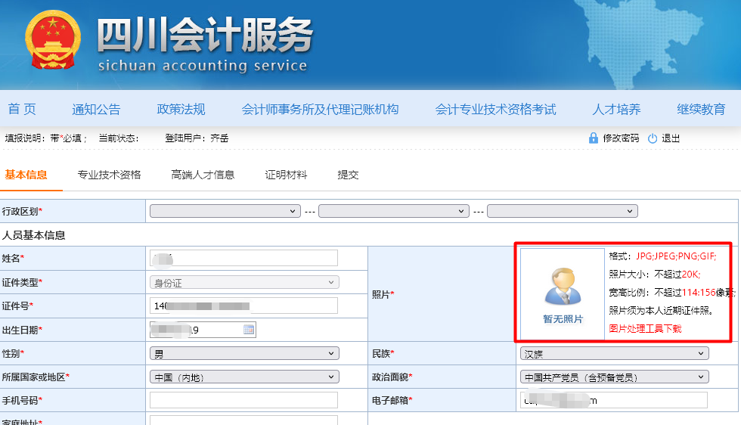Click the 图片处理工具下载 link

[645, 328]
